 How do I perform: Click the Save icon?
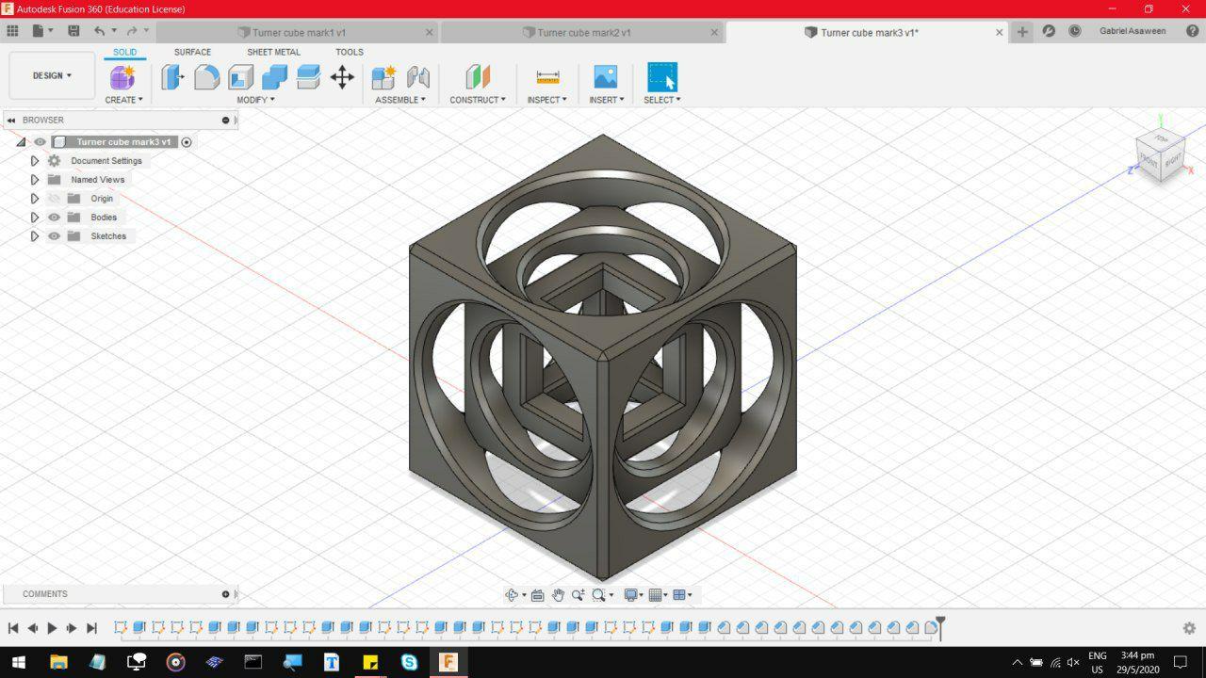click(73, 31)
